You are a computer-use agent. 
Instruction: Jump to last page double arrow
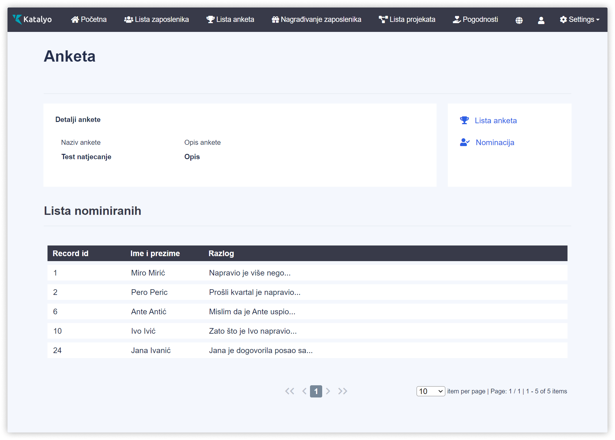coord(342,391)
